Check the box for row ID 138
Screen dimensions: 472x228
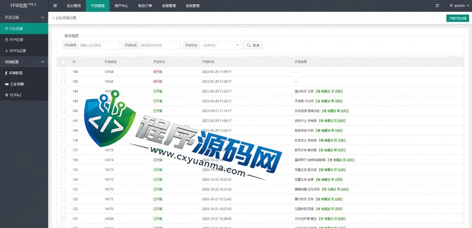63,140
